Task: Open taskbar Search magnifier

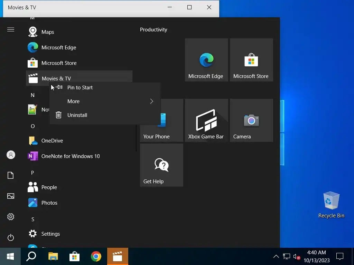Action: pos(31,256)
